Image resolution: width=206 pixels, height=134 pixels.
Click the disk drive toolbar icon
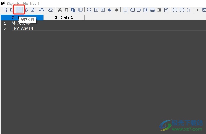[x=153, y=10]
